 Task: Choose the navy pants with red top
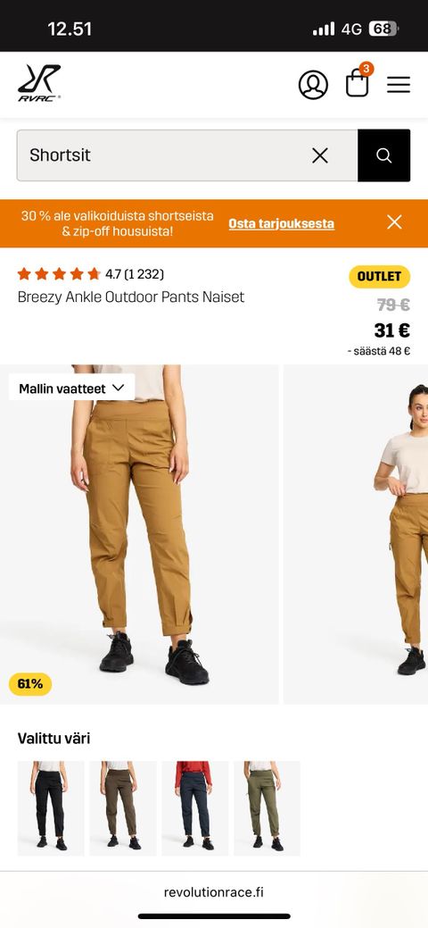click(x=195, y=808)
